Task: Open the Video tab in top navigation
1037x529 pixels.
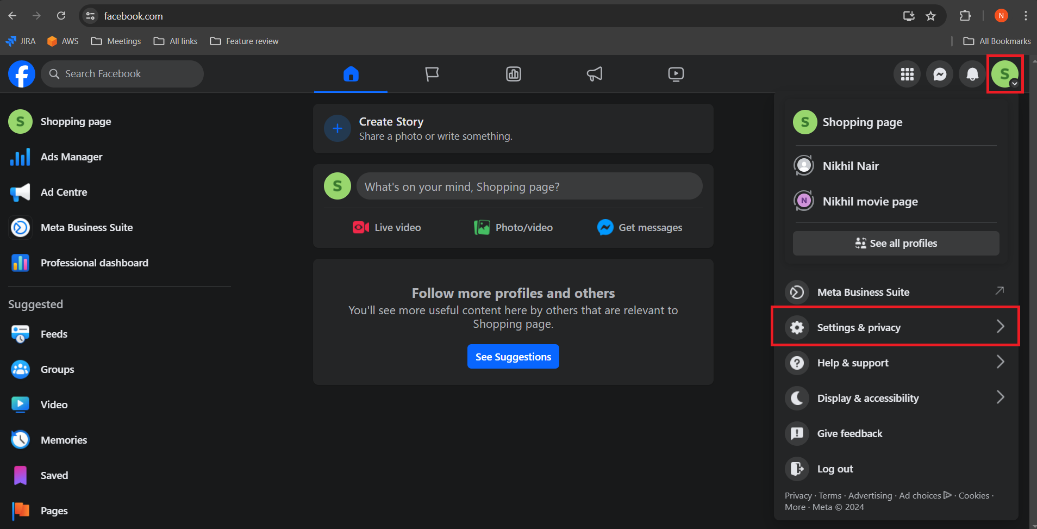Action: tap(676, 74)
